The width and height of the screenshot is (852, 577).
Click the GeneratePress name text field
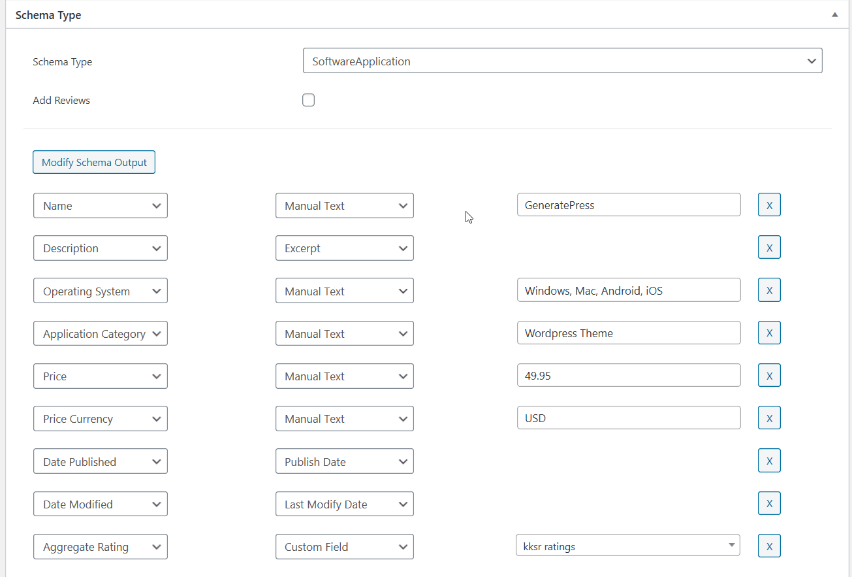click(628, 205)
